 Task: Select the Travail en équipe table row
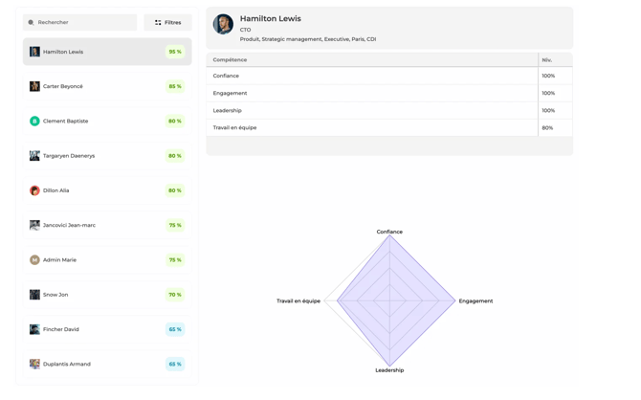click(371, 127)
